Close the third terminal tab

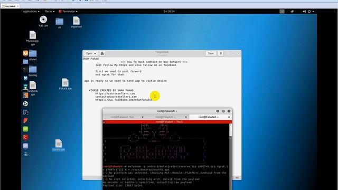[229, 117]
